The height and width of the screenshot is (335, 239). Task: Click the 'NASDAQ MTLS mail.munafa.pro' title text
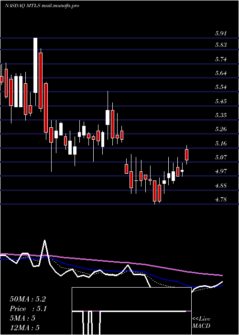pos(42,6)
